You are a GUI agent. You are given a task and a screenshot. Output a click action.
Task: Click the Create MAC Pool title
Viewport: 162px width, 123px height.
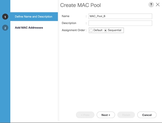tap(80, 5)
